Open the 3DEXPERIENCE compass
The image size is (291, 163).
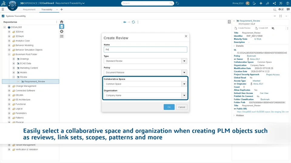pos(12,5)
